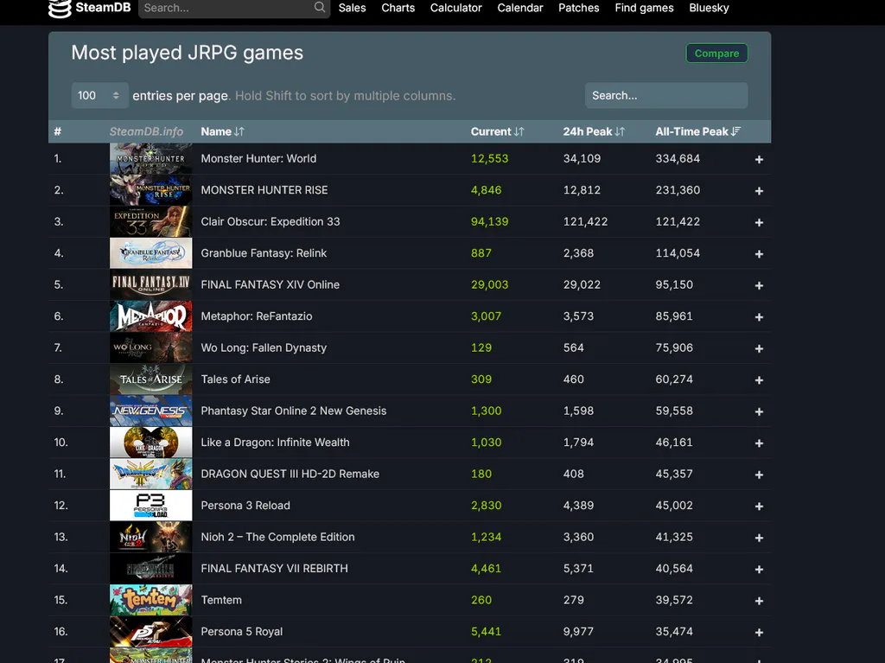Click plus icon for Clair Obscur: Expedition 33

pos(759,222)
